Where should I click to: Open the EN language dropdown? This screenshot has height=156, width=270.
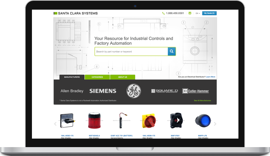pyautogui.click(x=198, y=13)
